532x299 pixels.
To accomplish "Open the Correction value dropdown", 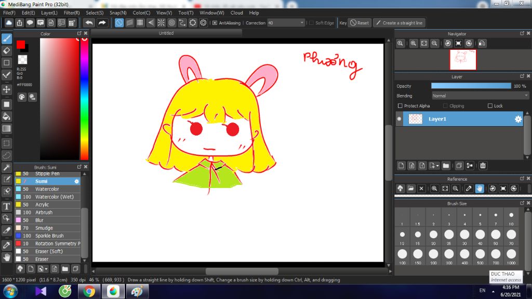I will [x=302, y=23].
